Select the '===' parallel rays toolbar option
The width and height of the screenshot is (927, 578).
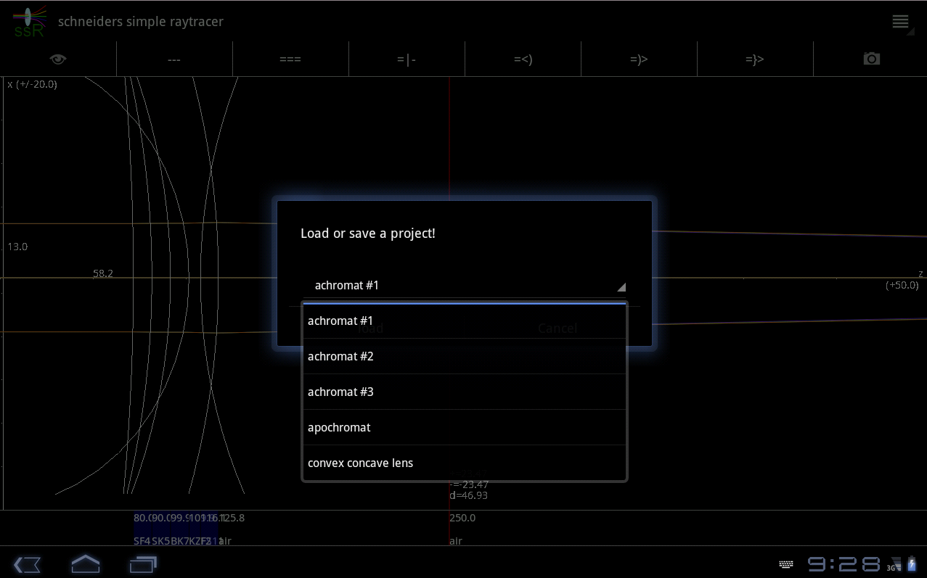(290, 59)
